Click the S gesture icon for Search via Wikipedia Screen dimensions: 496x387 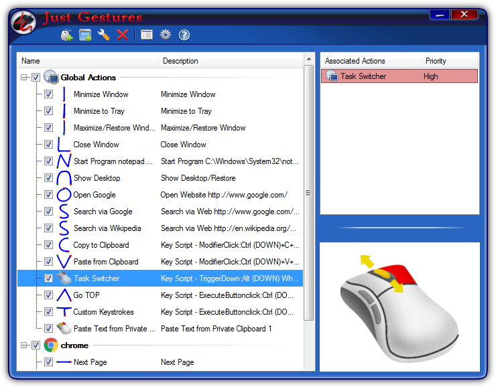click(64, 228)
